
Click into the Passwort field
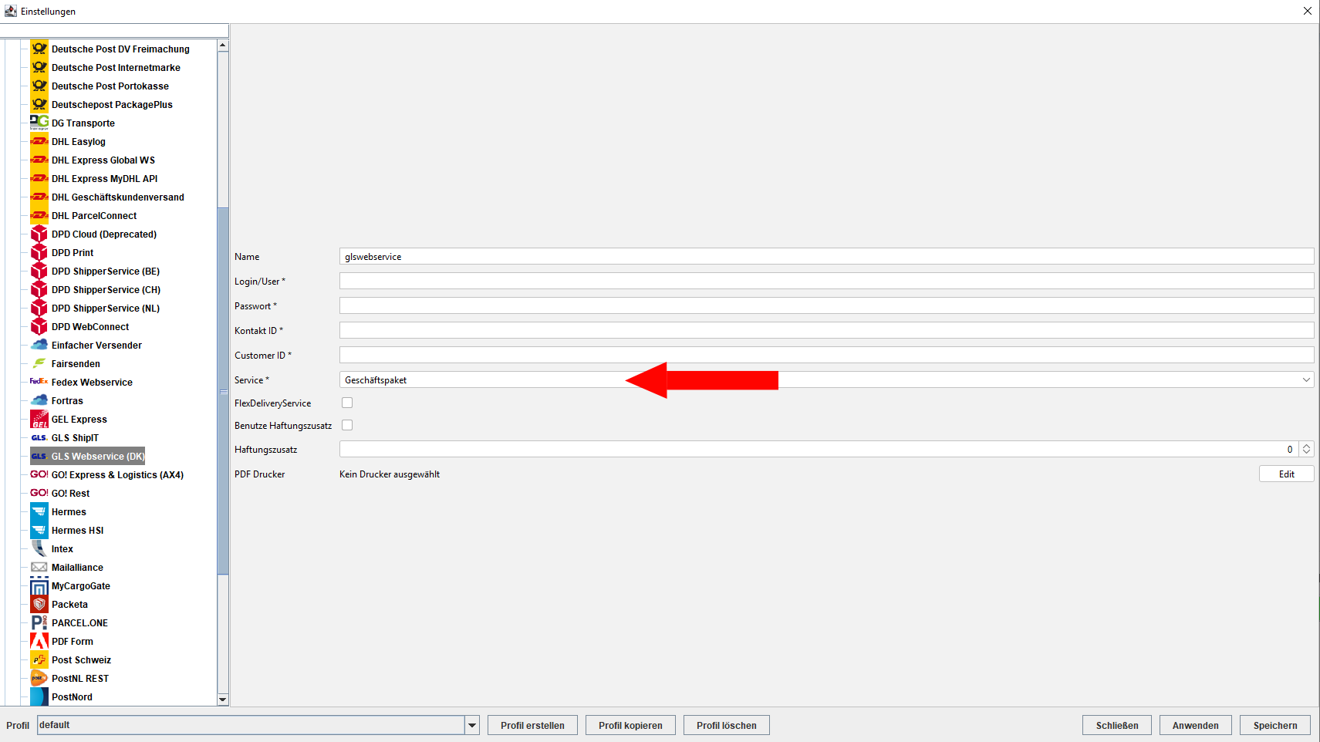(826, 305)
